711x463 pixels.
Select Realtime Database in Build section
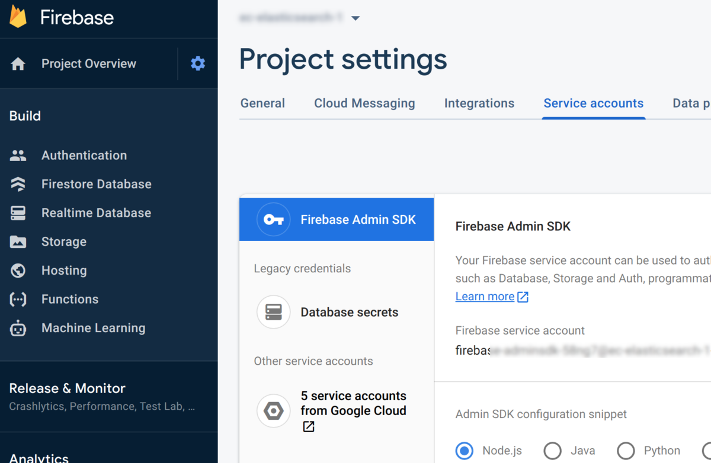tap(96, 213)
